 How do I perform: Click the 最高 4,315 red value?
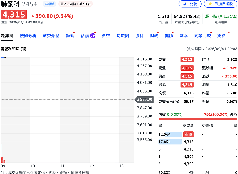click(x=187, y=76)
